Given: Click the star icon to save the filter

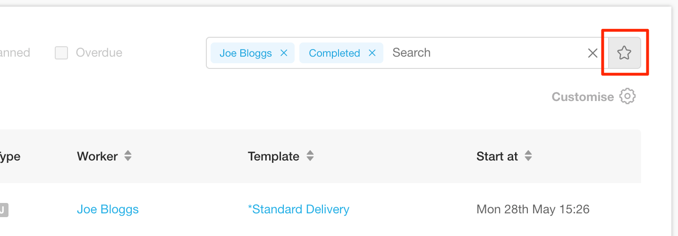Looking at the screenshot, I should tap(624, 53).
